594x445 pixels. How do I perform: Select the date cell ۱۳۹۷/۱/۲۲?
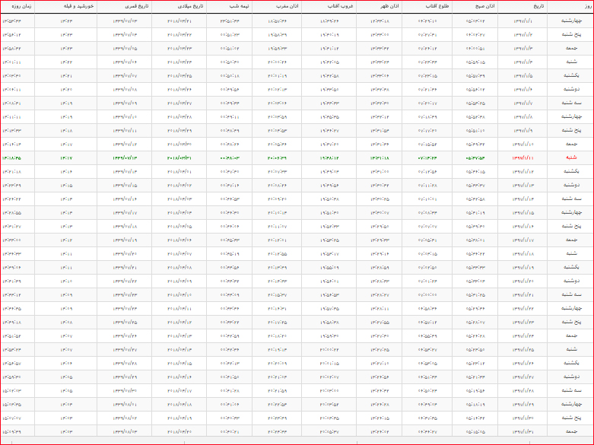pyautogui.click(x=523, y=309)
